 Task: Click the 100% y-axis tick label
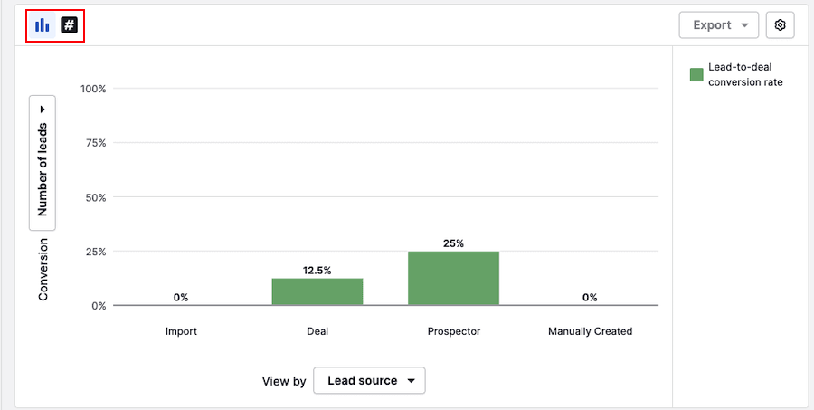click(x=93, y=89)
